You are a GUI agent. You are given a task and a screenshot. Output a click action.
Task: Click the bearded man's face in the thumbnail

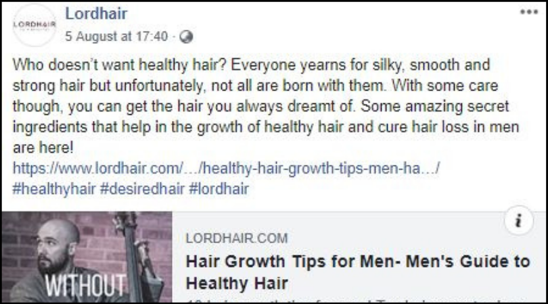point(56,249)
